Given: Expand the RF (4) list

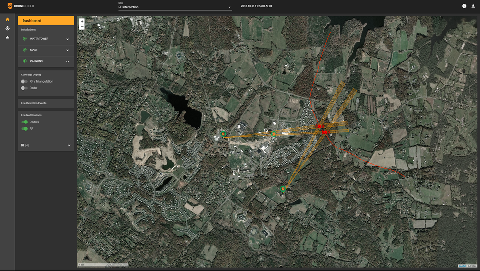Looking at the screenshot, I should 46,145.
